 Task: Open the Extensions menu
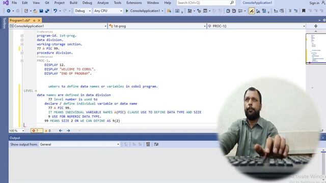[x=134, y=3]
